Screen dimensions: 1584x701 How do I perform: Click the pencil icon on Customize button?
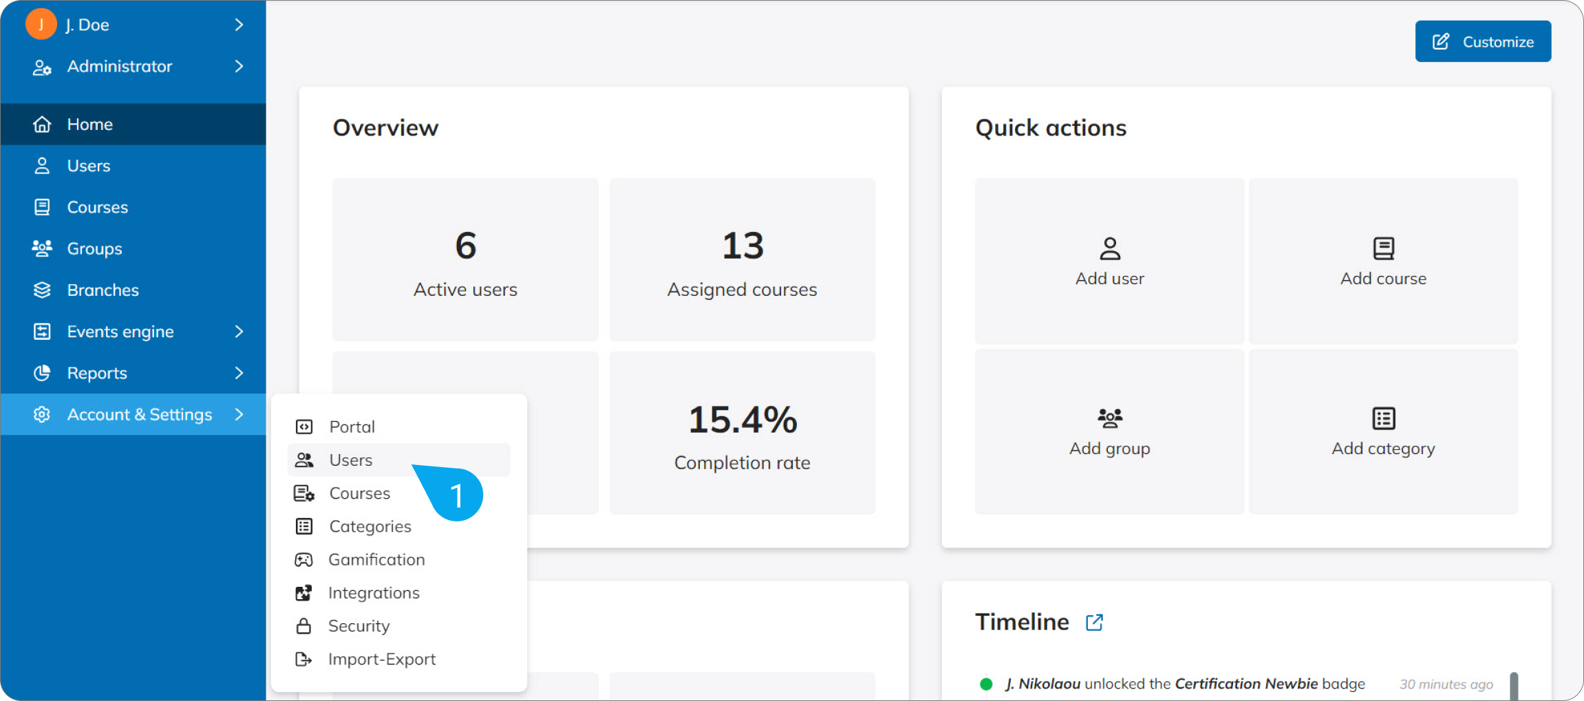[x=1441, y=41]
